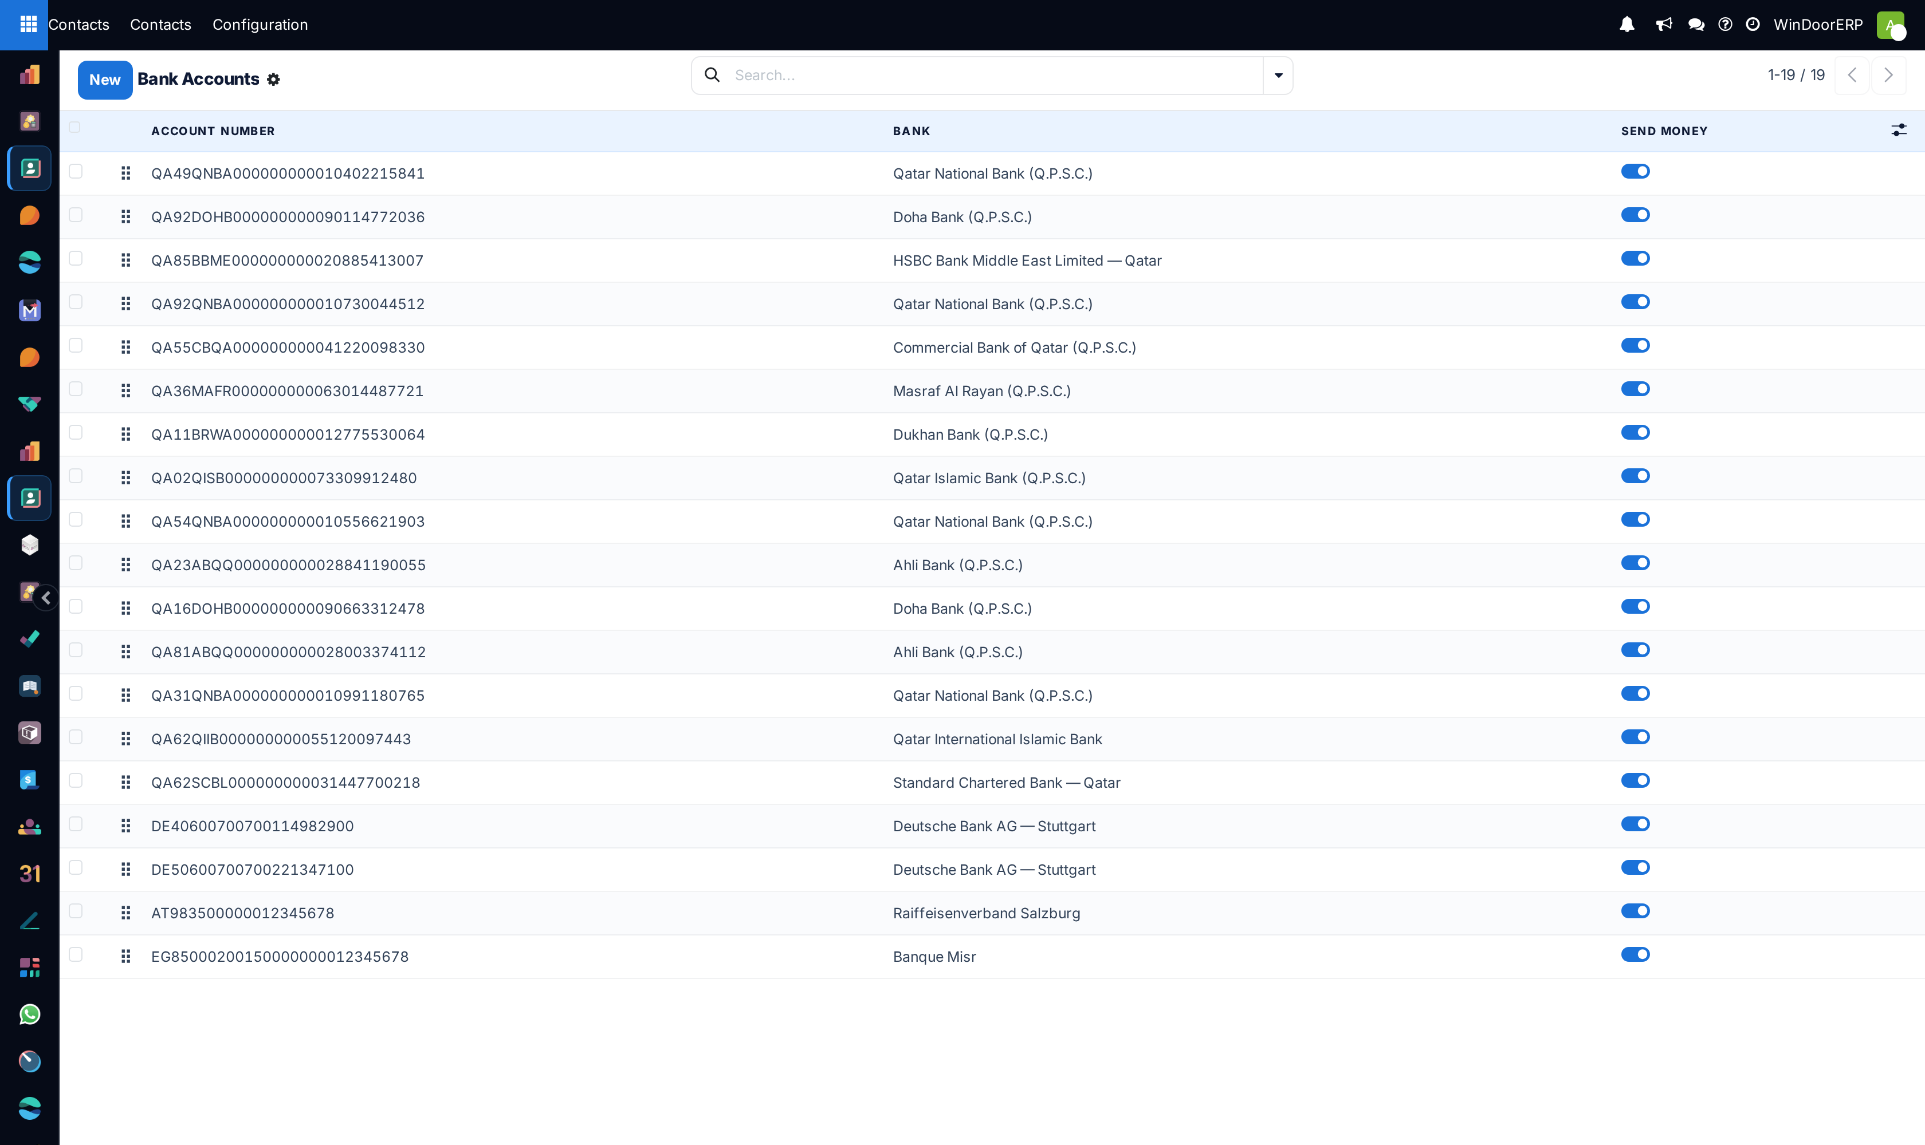This screenshot has width=1925, height=1145.
Task: Open the dollar invoice app in sidebar
Action: click(x=29, y=780)
